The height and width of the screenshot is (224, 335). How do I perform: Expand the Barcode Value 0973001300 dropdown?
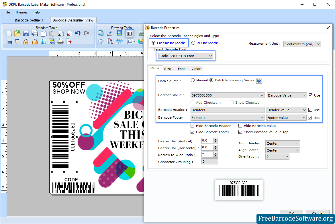pyautogui.click(x=227, y=95)
